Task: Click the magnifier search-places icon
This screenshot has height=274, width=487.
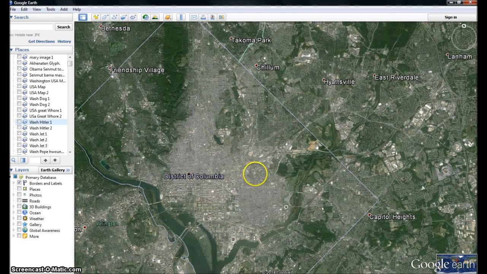Action: tap(14, 160)
